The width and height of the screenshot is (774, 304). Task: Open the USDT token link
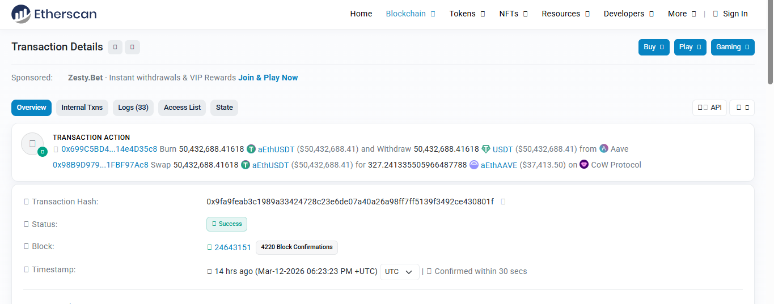coord(502,149)
